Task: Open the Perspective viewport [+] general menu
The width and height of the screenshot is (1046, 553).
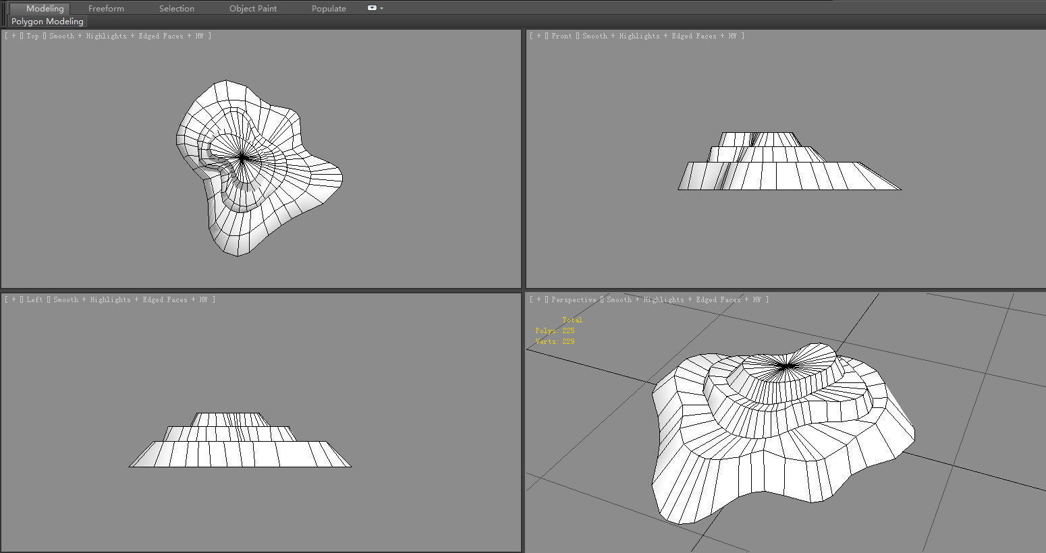Action: click(539, 299)
